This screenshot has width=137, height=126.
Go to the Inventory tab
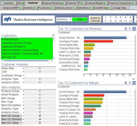[x=29, y=8]
